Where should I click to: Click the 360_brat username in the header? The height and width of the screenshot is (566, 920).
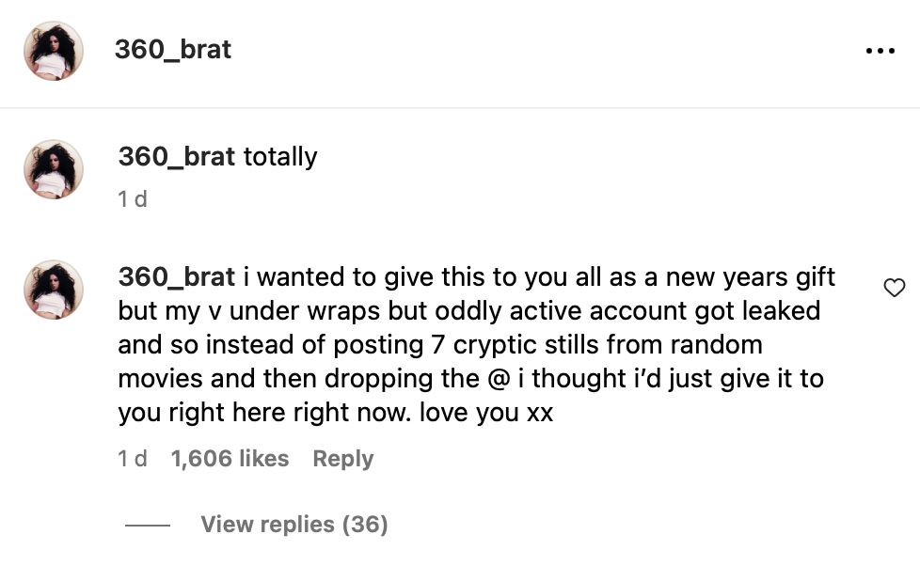coord(172,50)
